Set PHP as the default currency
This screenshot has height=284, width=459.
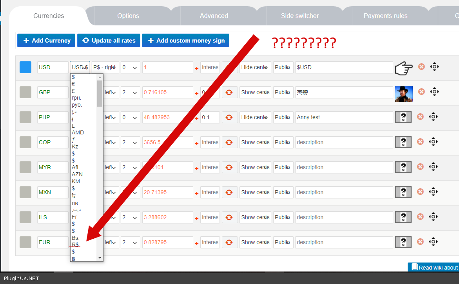click(x=25, y=117)
